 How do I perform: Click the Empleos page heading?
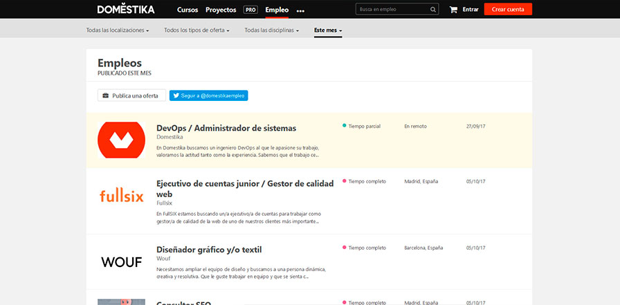[x=120, y=63]
